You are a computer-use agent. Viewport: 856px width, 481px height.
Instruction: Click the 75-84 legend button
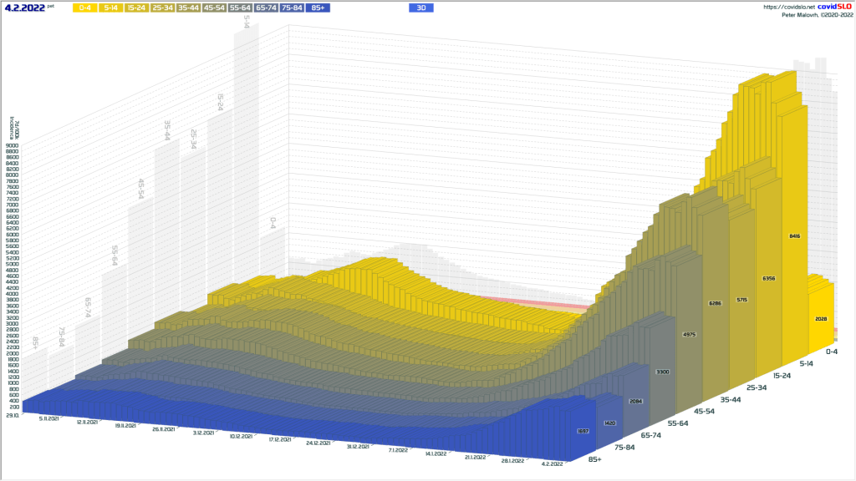pos(293,8)
